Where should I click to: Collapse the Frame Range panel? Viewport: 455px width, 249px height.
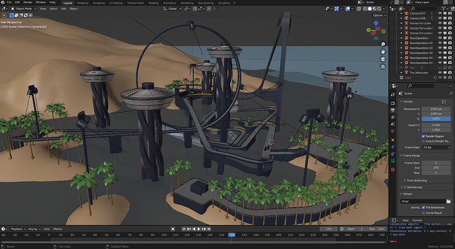click(402, 155)
